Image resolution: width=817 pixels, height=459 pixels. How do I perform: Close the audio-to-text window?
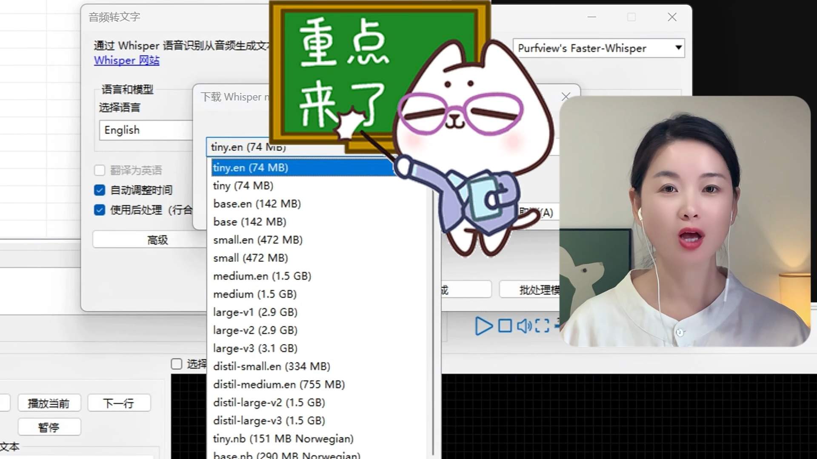pyautogui.click(x=672, y=17)
